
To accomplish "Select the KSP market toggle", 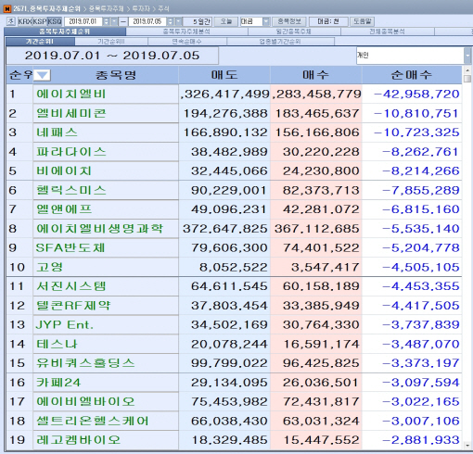I will (40, 21).
